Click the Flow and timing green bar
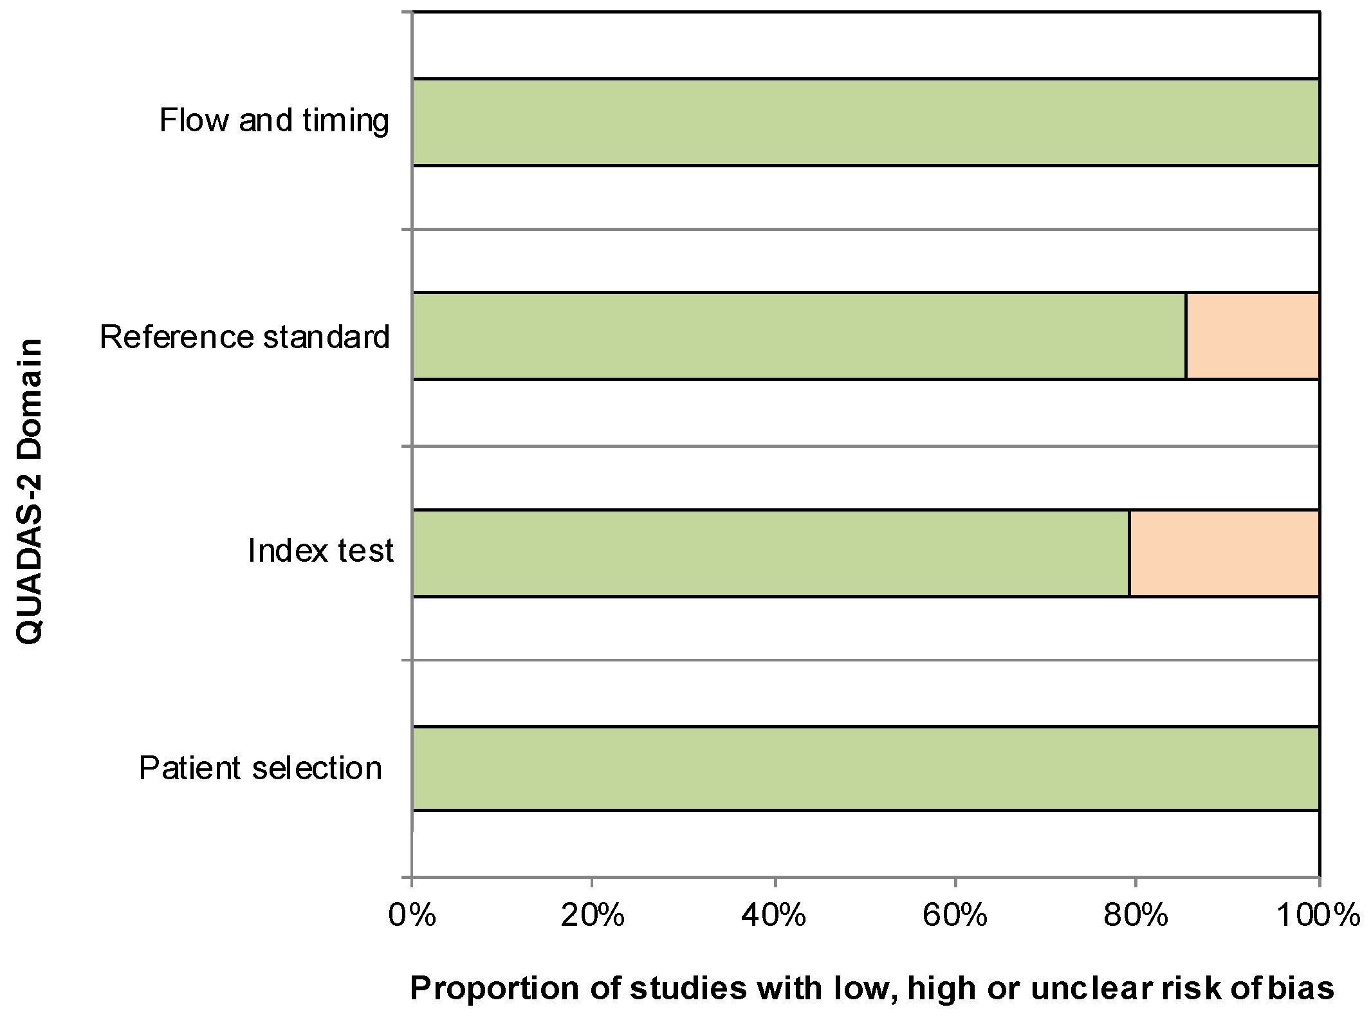Screen dimensions: 1371x1016 865,122
